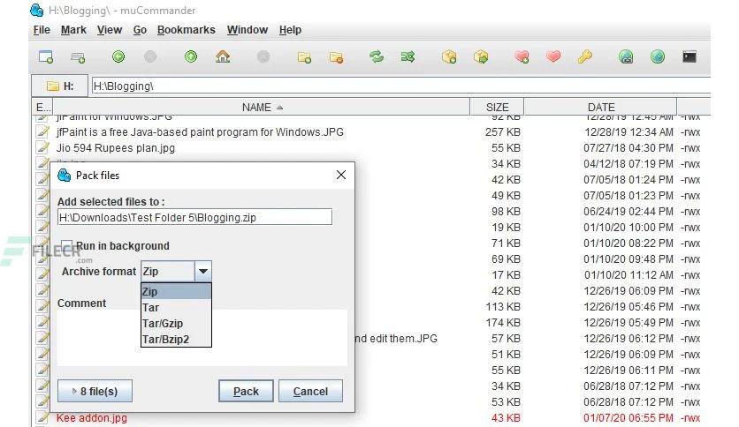Expand the 8 file(s) details list

coord(95,391)
